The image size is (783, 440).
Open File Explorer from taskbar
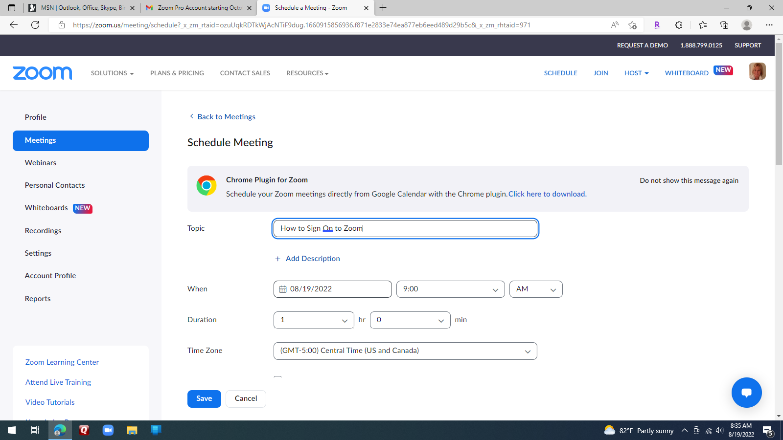pos(132,430)
